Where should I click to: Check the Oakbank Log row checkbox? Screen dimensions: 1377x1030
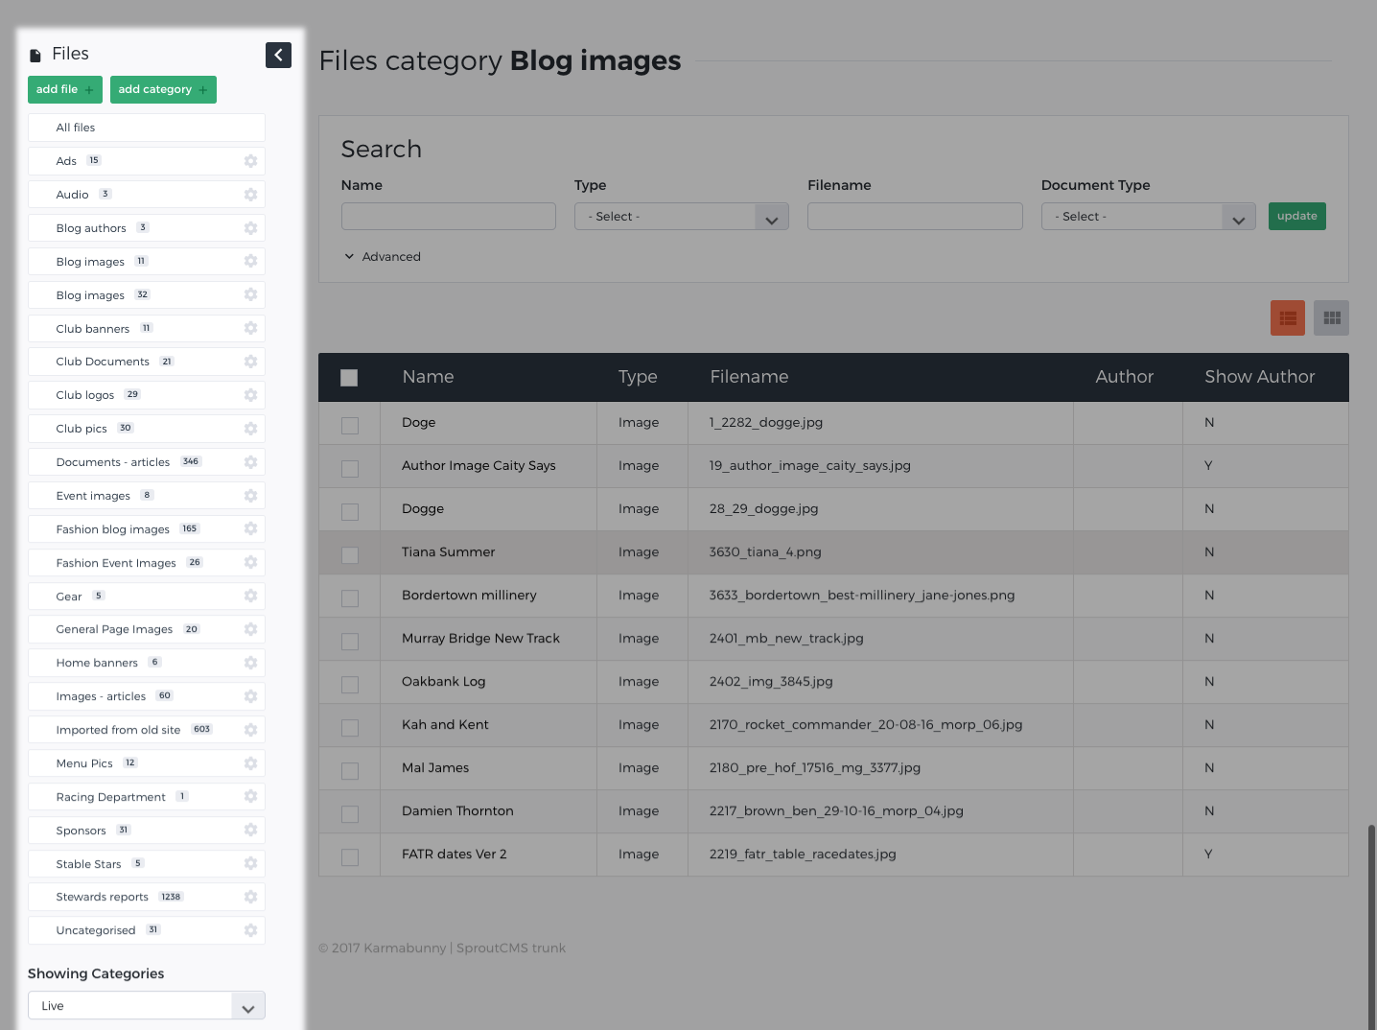click(350, 685)
